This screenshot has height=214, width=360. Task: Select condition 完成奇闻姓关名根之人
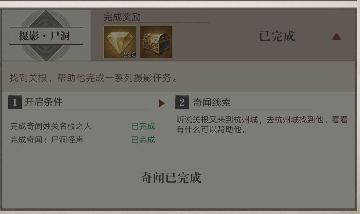point(51,126)
